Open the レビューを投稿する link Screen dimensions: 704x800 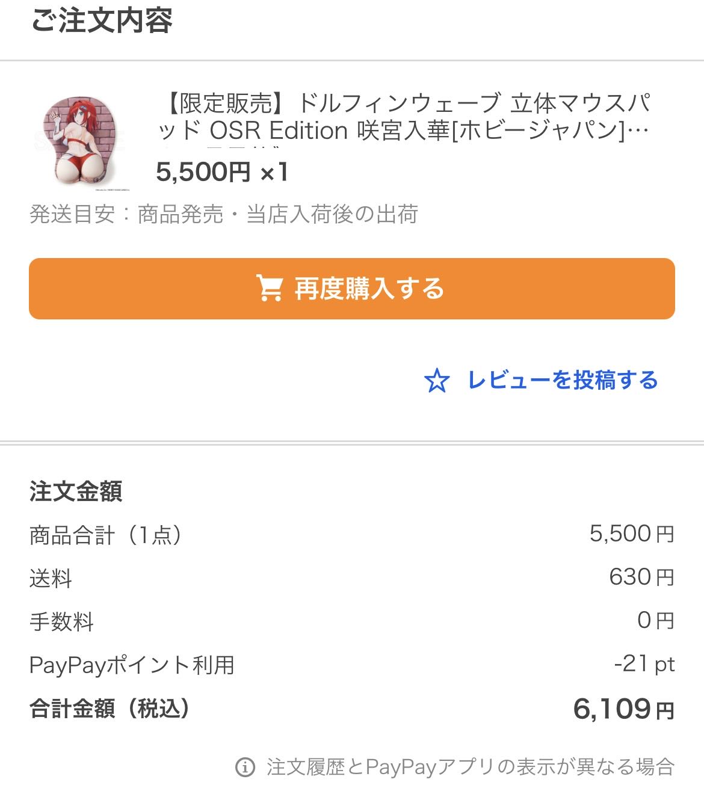[563, 380]
